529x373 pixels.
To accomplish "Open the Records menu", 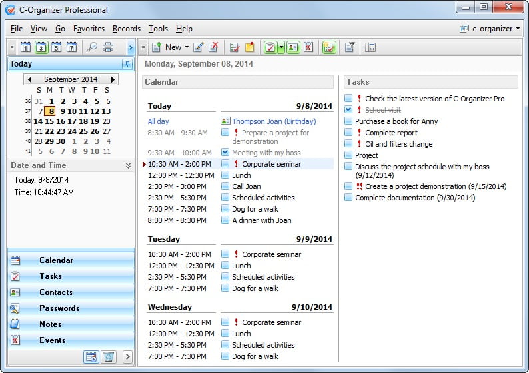I will (127, 29).
